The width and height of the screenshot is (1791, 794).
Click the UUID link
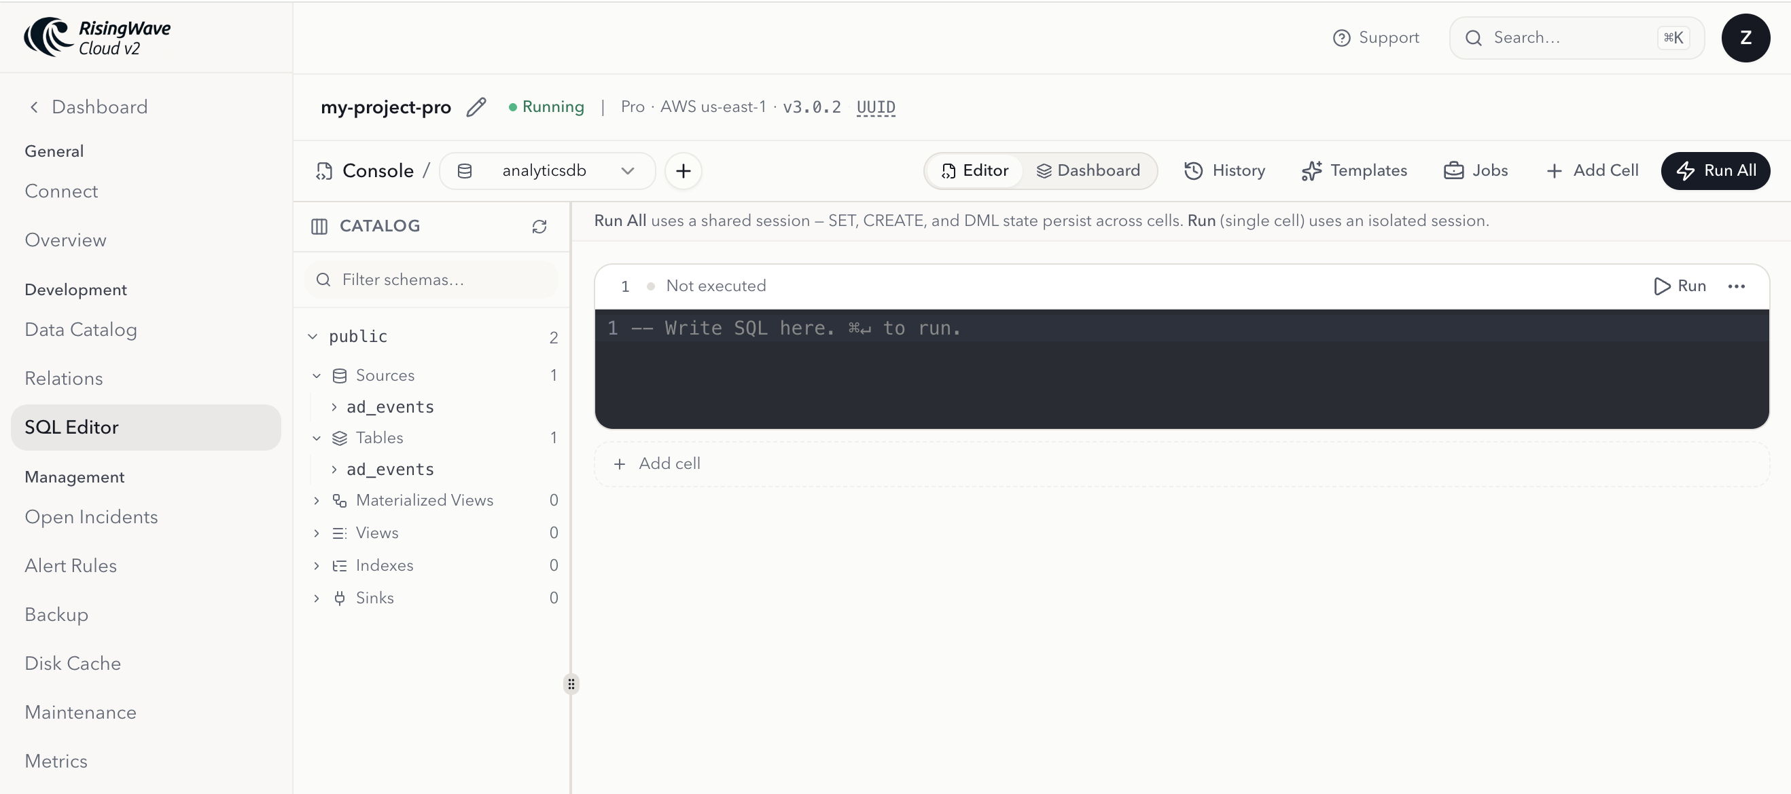coord(875,108)
